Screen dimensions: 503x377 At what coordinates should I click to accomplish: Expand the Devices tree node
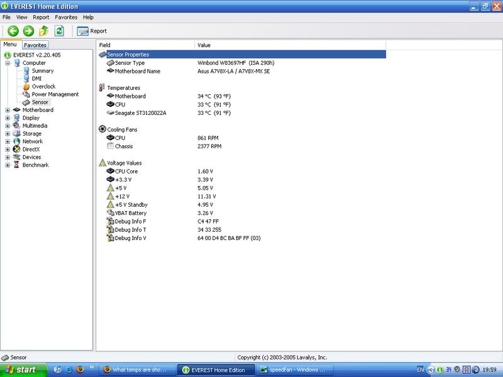(x=8, y=158)
